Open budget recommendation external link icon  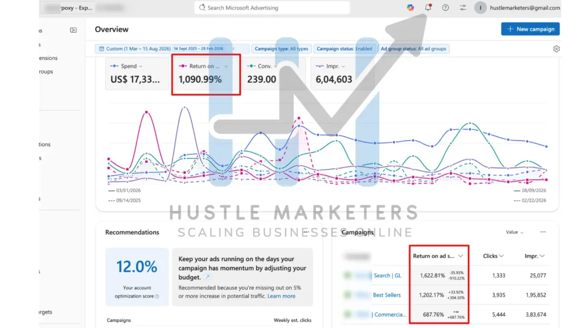[207, 277]
